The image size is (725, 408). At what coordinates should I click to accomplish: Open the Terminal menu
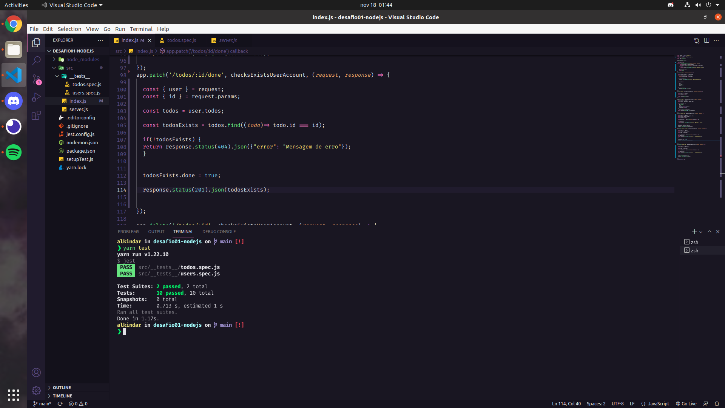coord(141,29)
